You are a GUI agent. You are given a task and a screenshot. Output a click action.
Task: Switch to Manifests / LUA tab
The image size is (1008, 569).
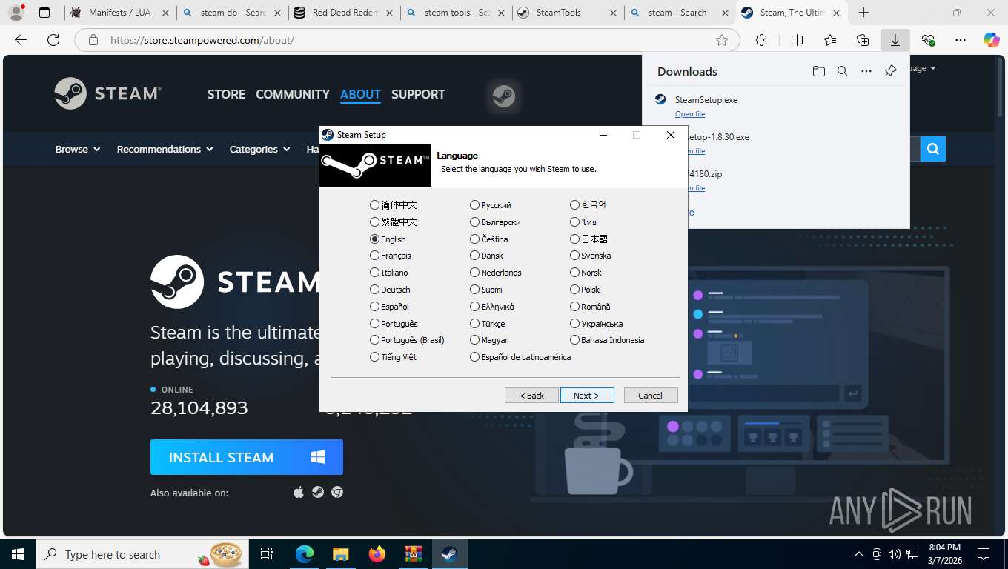click(119, 13)
